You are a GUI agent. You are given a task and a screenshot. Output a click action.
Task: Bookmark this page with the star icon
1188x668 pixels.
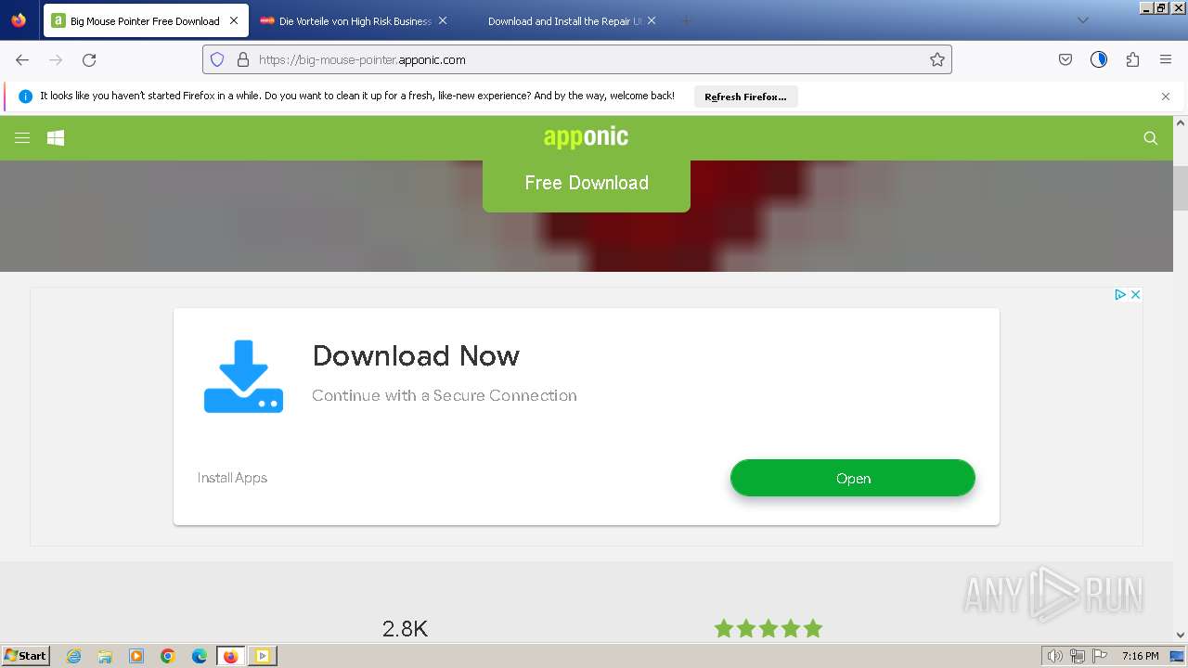(937, 59)
